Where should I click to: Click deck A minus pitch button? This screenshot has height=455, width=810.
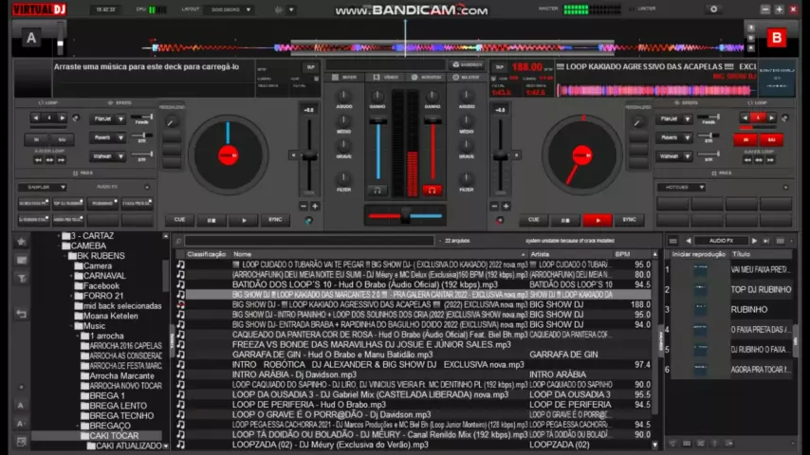(304, 206)
